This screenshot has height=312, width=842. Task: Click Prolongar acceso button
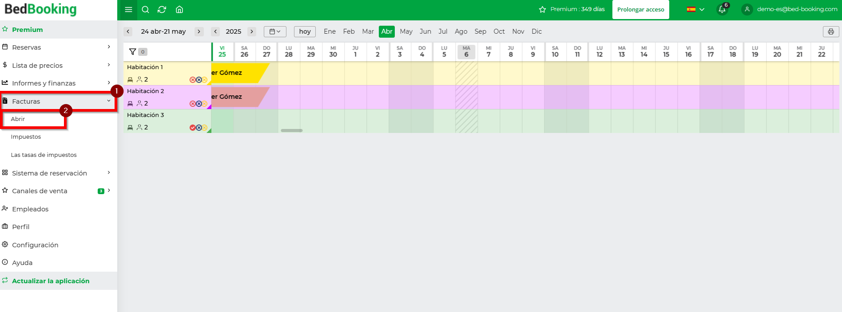640,10
